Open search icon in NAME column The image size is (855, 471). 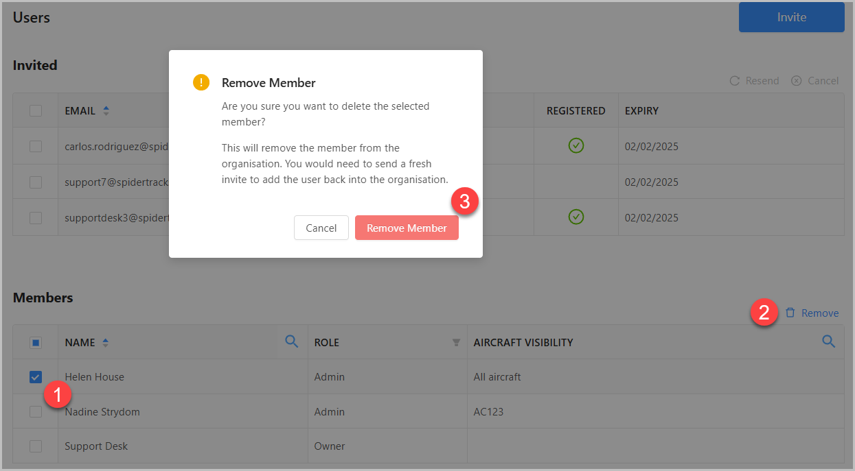292,341
